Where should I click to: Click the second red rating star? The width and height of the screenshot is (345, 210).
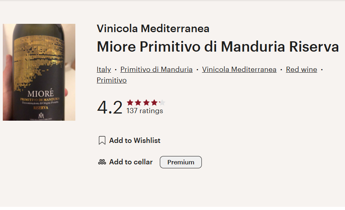pyautogui.click(x=138, y=102)
